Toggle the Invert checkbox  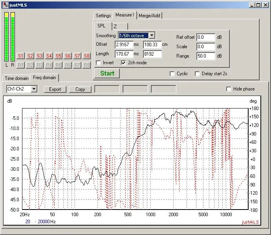[x=98, y=63]
